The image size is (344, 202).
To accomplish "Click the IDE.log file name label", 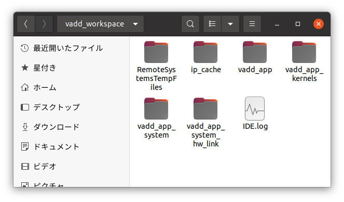I will [255, 126].
